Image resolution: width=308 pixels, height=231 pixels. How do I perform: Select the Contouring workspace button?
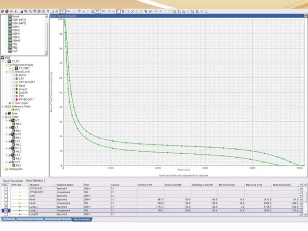coord(8,219)
